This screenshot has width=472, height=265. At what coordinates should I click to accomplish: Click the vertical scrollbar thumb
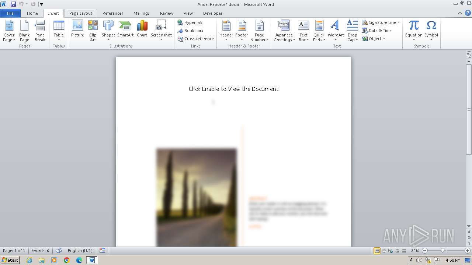coord(469,109)
